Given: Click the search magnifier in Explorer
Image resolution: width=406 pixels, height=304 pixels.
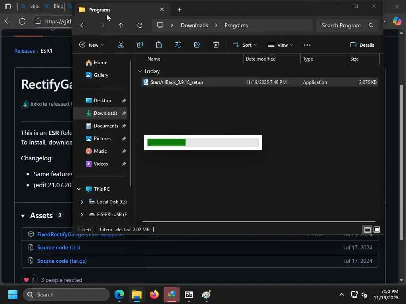Looking at the screenshot, I should 371,25.
